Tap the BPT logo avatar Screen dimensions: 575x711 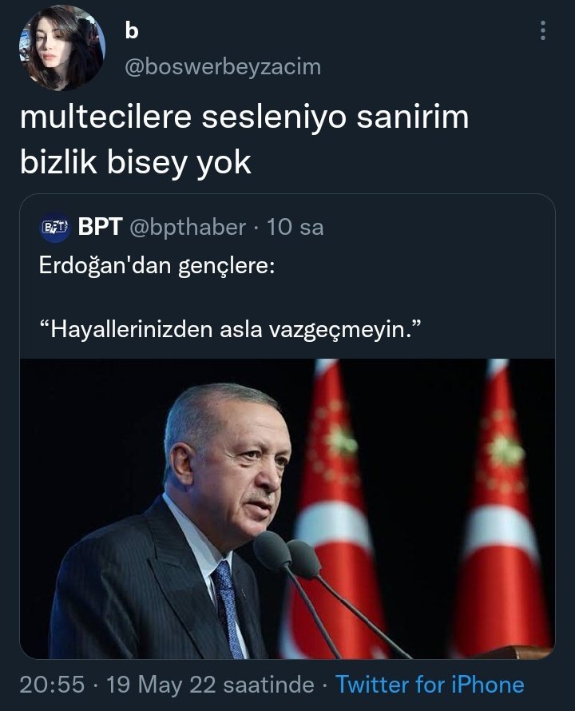[55, 227]
